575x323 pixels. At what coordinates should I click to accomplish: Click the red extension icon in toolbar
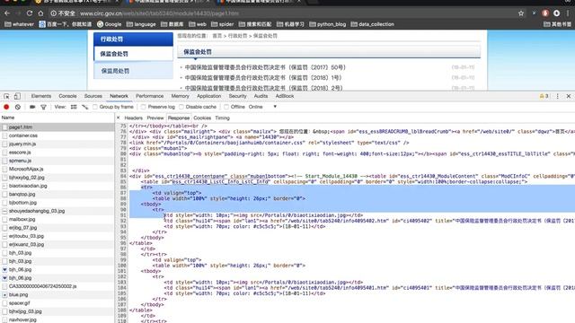tap(545, 13)
